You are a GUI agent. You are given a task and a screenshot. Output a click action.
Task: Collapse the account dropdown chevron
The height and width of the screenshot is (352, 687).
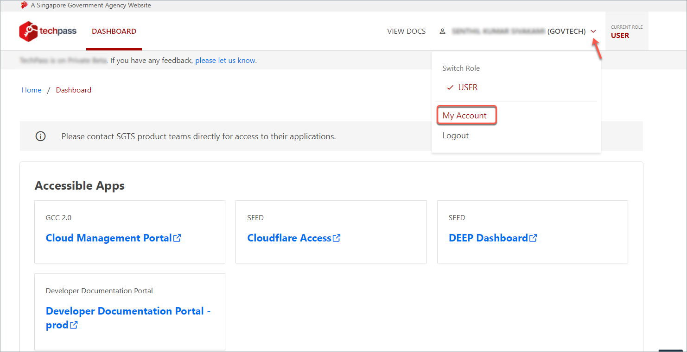click(x=593, y=31)
